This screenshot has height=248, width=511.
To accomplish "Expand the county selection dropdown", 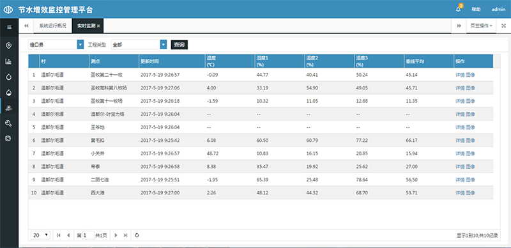I will [x=80, y=45].
